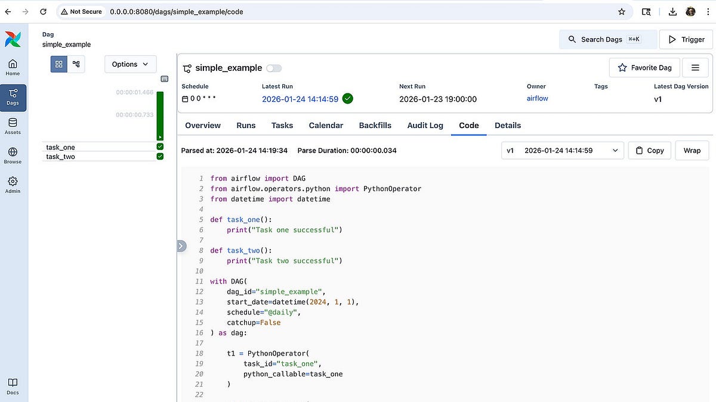Viewport: 716px width, 402px height.
Task: Open Admin gear in the sidebar
Action: coord(13,185)
